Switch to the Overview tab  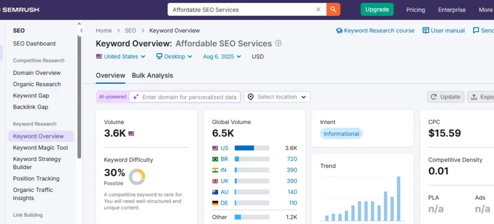[110, 75]
